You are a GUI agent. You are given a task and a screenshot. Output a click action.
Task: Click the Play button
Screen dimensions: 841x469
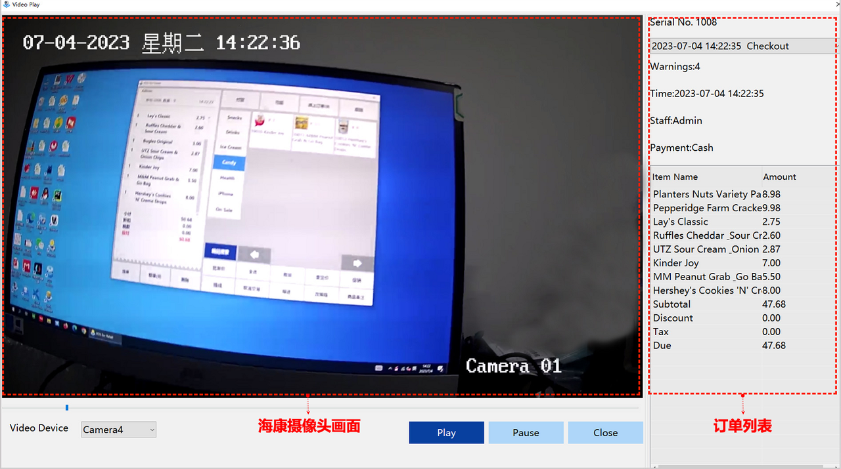446,433
